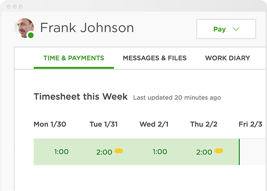Screen dimensions: 267x191
Task: Open the Pay dropdown button
Action: pyautogui.click(x=226, y=29)
